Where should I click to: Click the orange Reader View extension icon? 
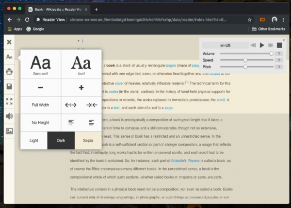[x=262, y=20]
